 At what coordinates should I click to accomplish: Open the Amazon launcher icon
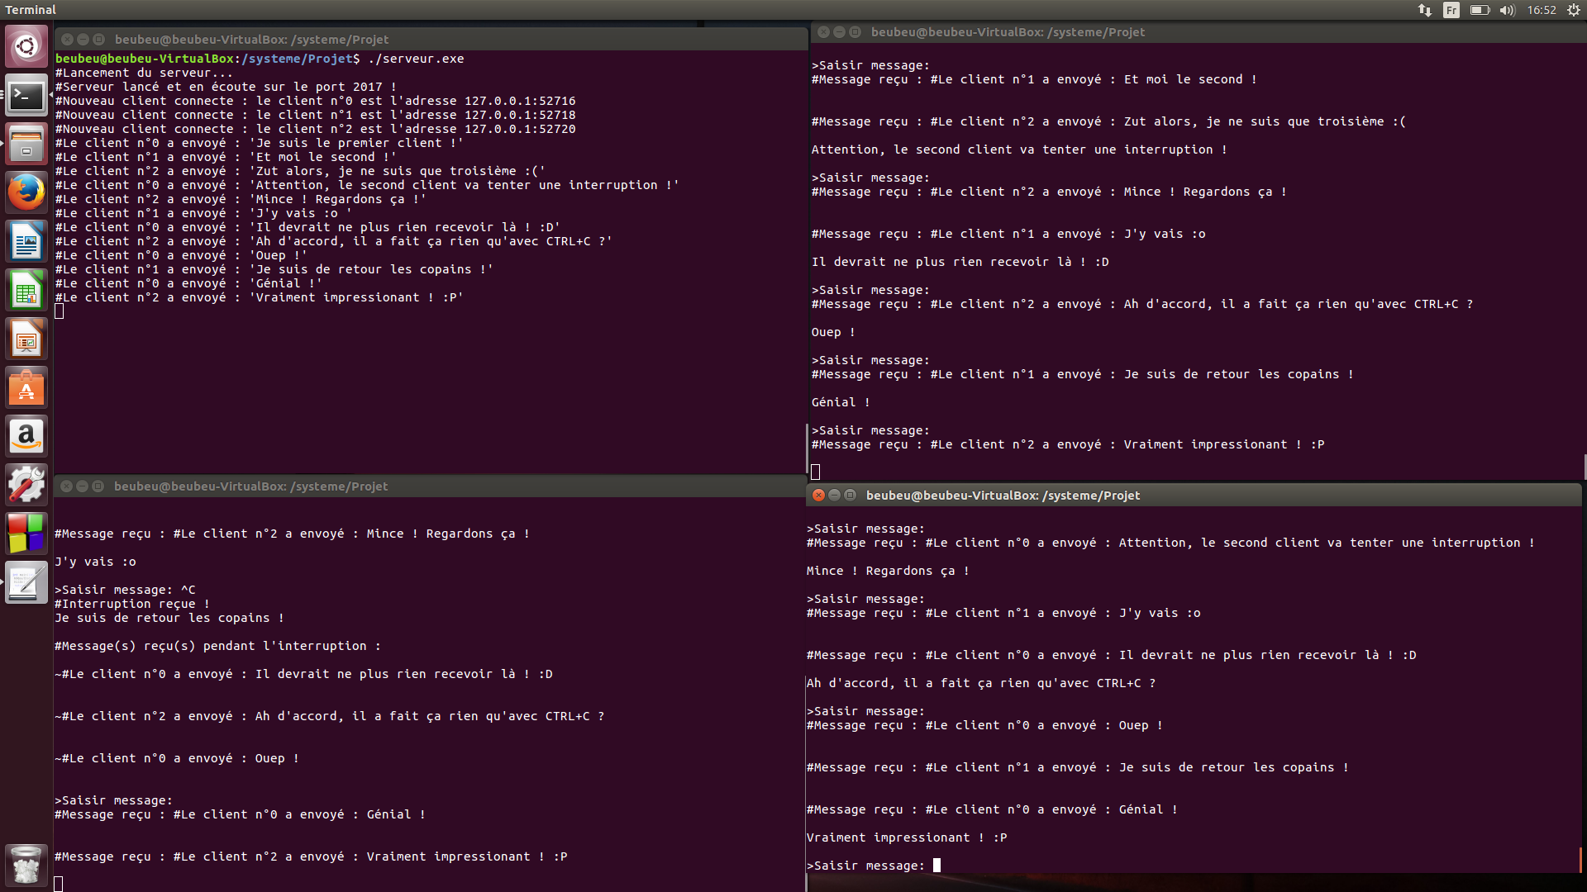pos(26,437)
